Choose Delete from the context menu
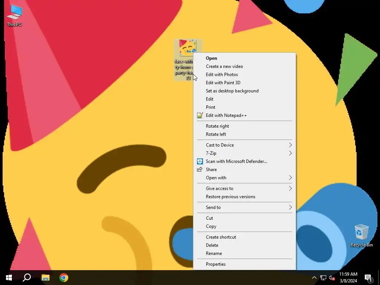The width and height of the screenshot is (380, 285). point(245,245)
